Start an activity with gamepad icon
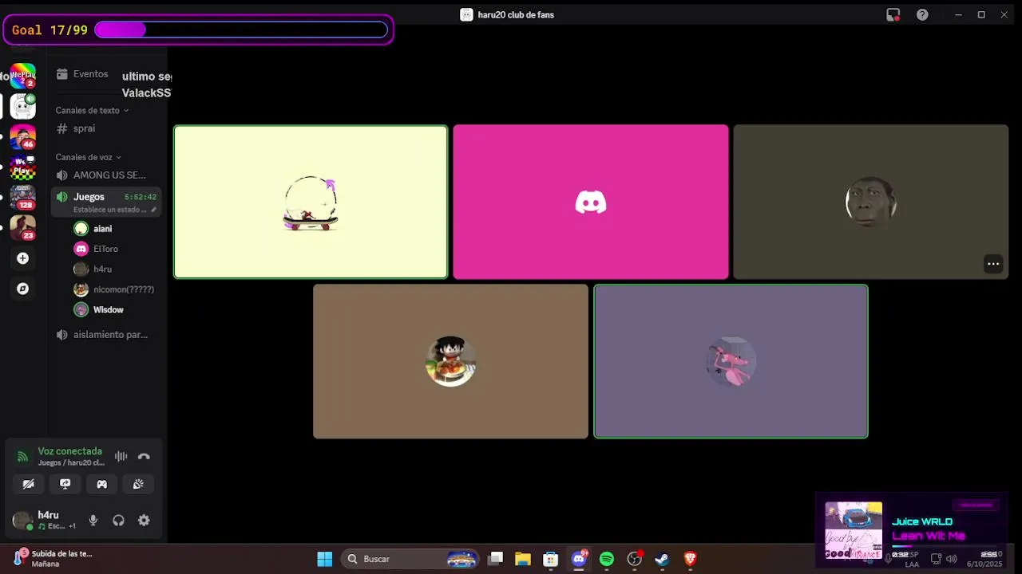 coord(101,484)
